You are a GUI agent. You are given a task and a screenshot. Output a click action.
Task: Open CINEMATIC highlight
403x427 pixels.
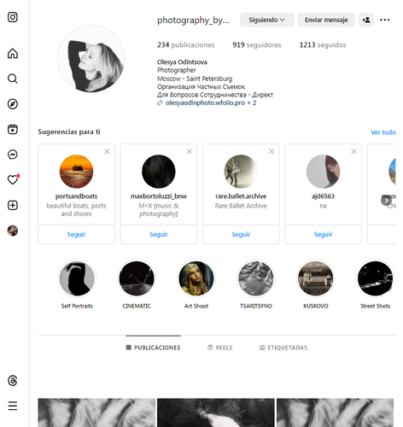pyautogui.click(x=137, y=278)
